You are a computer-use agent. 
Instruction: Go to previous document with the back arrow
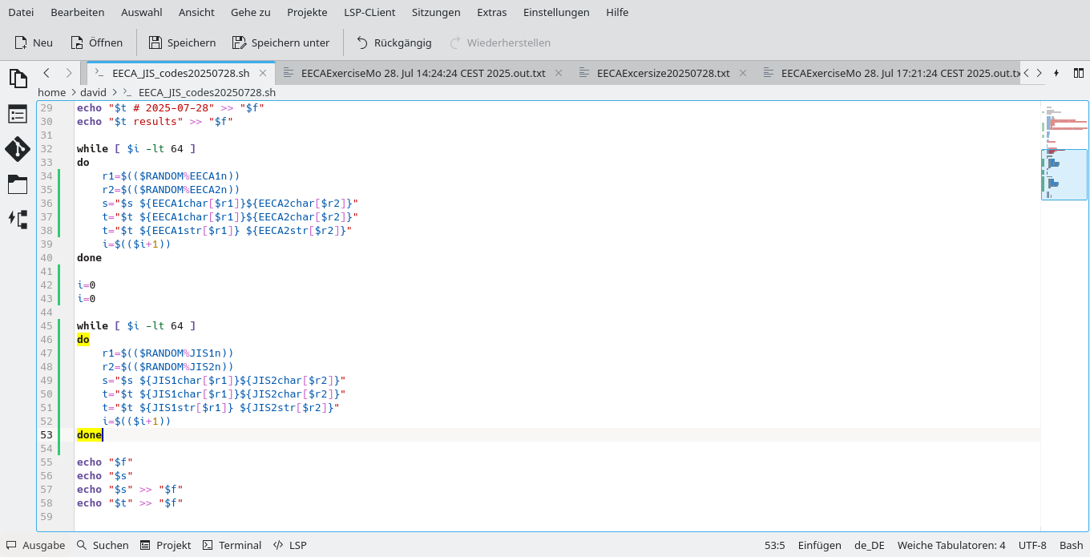(x=46, y=72)
